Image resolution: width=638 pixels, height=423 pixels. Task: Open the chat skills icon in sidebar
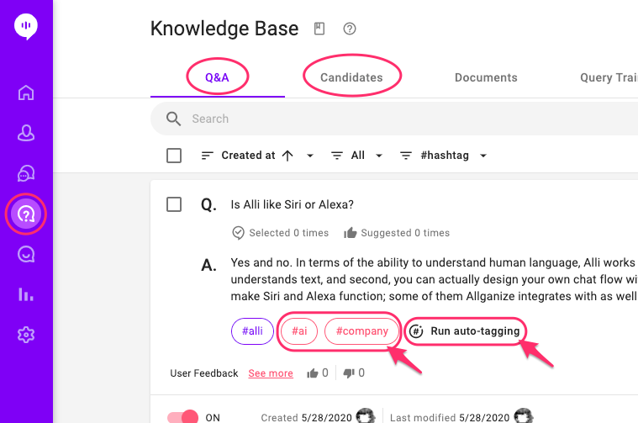pos(26,255)
